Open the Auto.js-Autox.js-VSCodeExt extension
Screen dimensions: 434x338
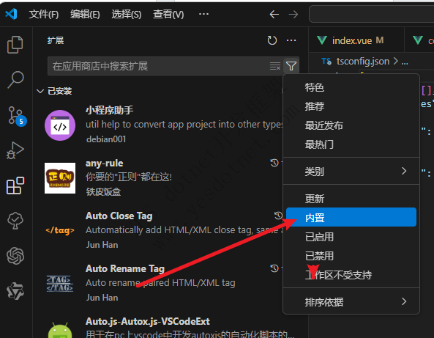point(148,321)
